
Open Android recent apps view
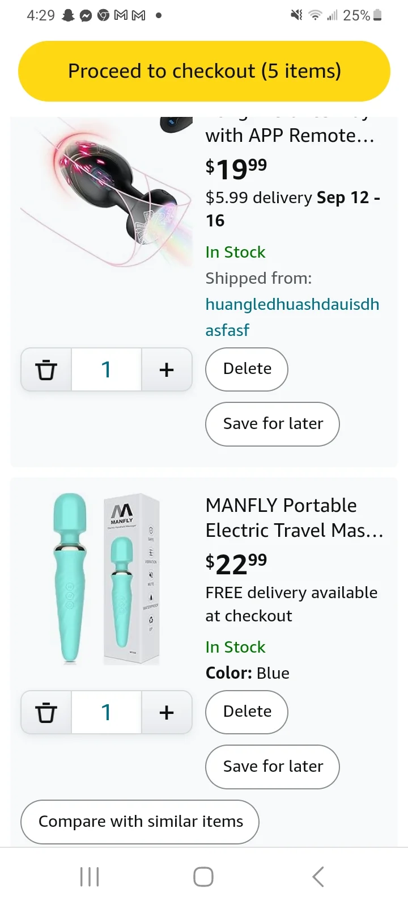pos(90,877)
